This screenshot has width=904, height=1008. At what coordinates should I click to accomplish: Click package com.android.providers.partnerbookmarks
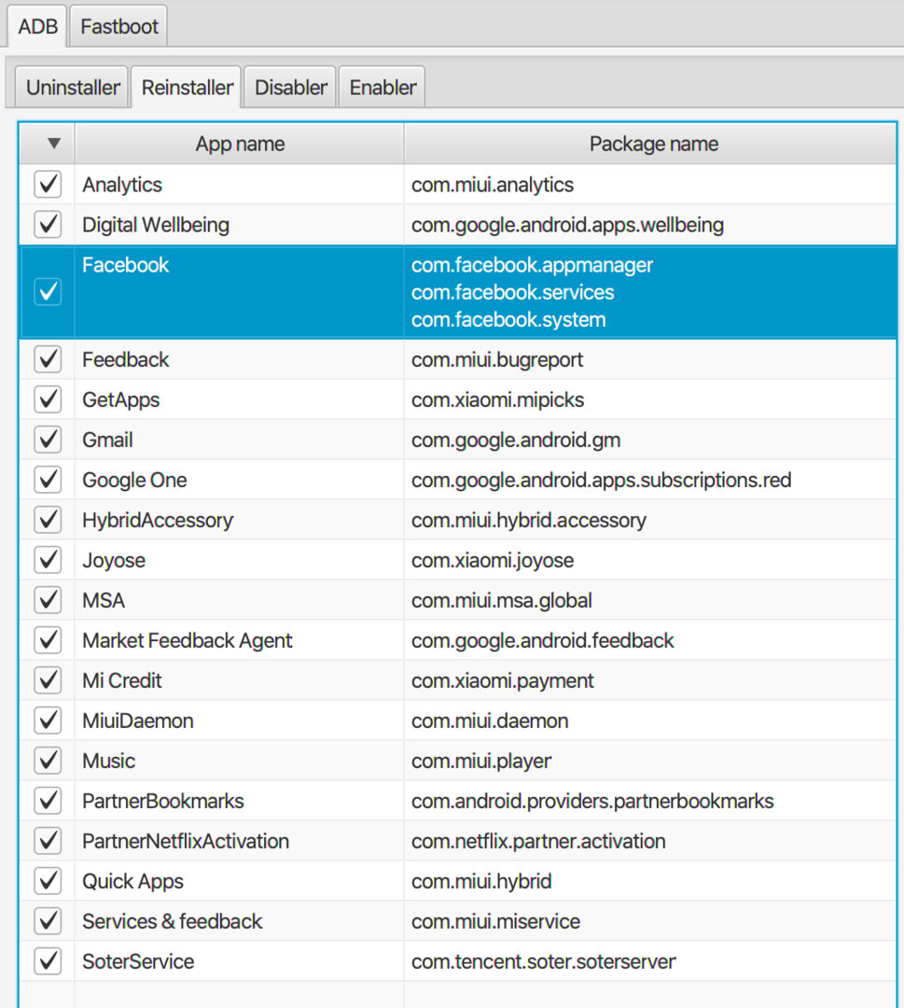(592, 801)
